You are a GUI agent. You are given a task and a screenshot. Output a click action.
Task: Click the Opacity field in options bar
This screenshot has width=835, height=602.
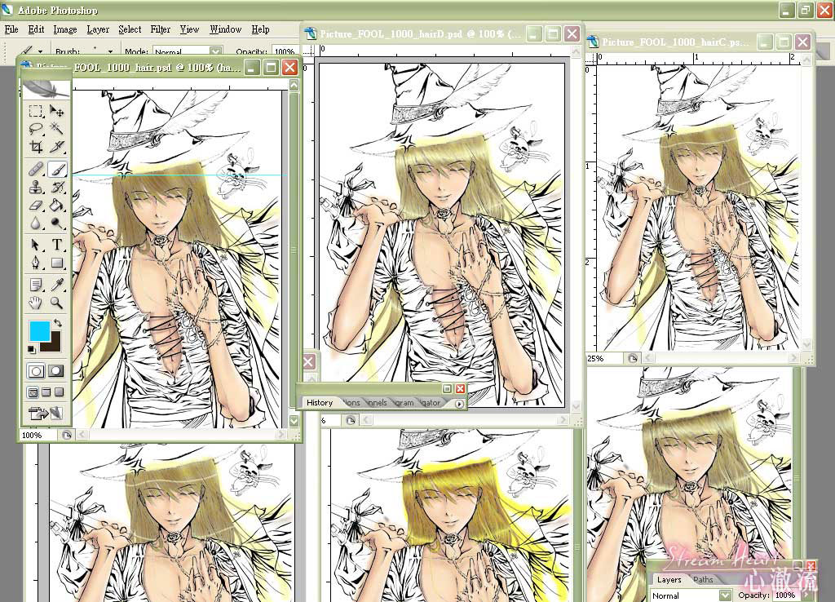pos(285,51)
